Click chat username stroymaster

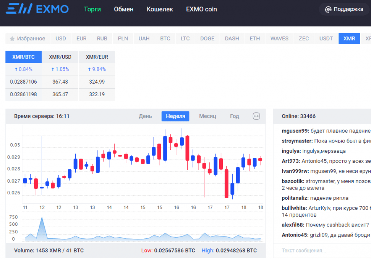[x=297, y=141]
